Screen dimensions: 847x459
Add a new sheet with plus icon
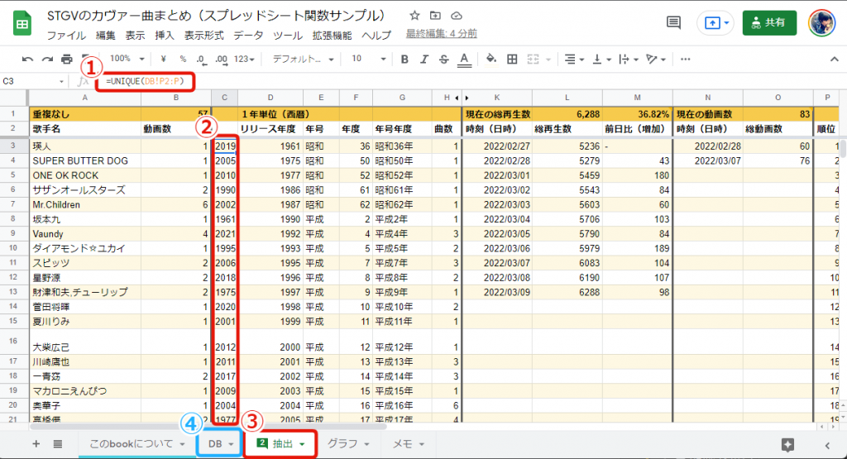click(x=36, y=444)
